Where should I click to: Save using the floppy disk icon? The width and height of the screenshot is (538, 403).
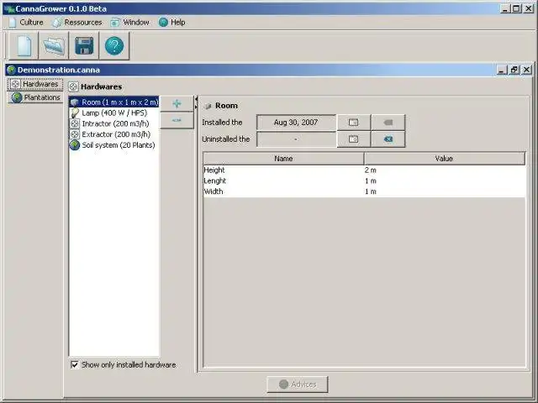(x=84, y=45)
